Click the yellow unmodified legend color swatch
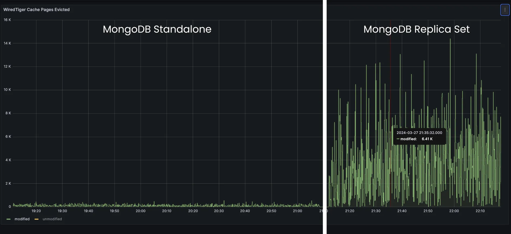The width and height of the screenshot is (511, 234). click(x=37, y=219)
